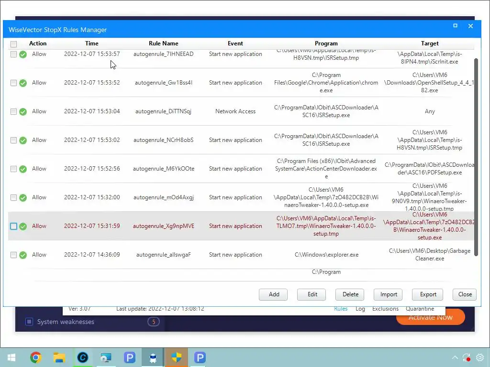Open the blue-yellow shield app in taskbar

pos(176,357)
